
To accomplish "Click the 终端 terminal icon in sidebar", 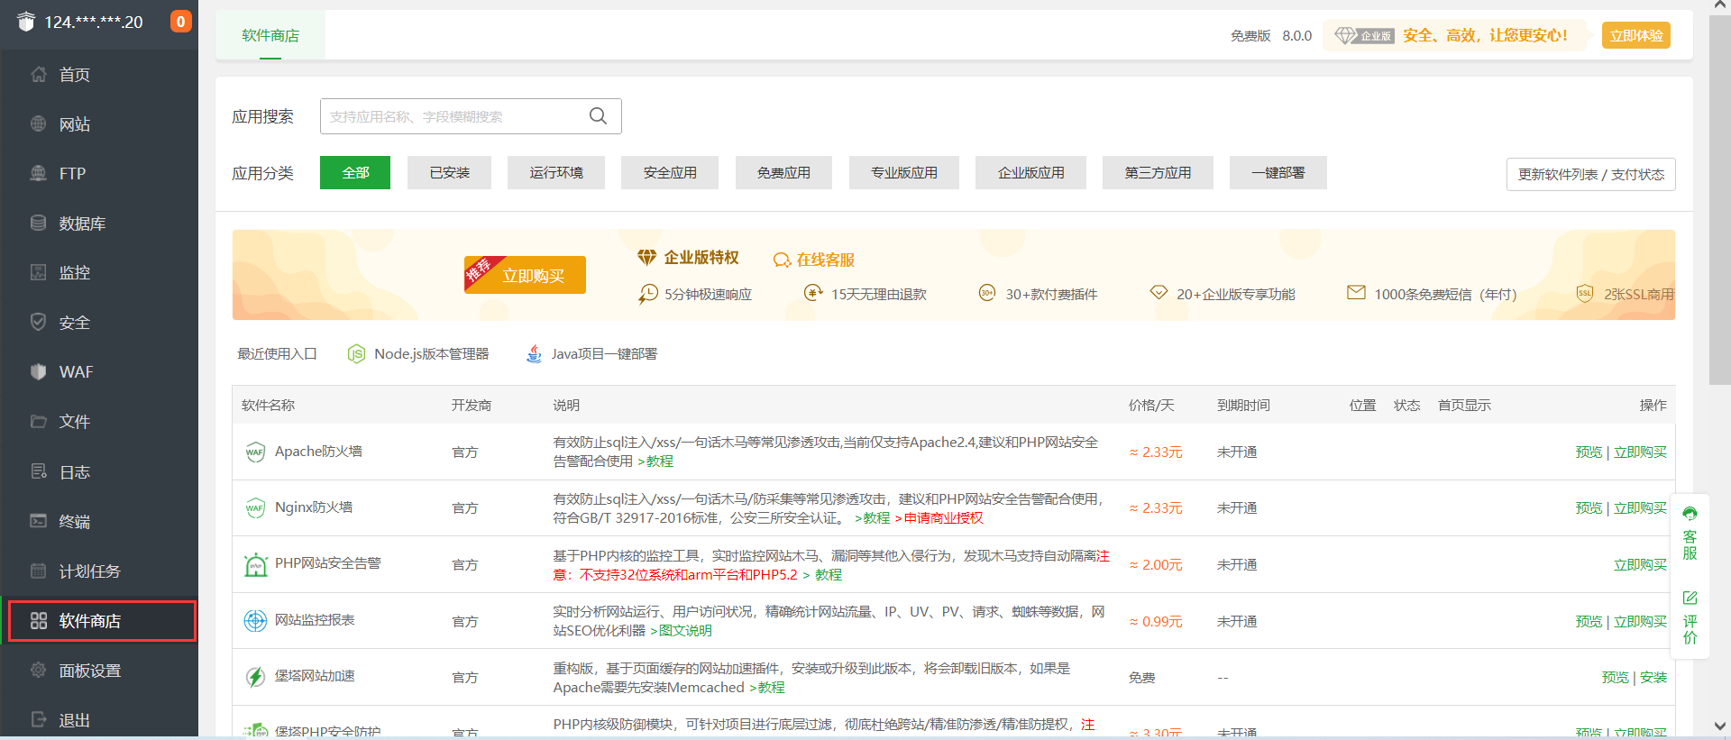I will 38,521.
